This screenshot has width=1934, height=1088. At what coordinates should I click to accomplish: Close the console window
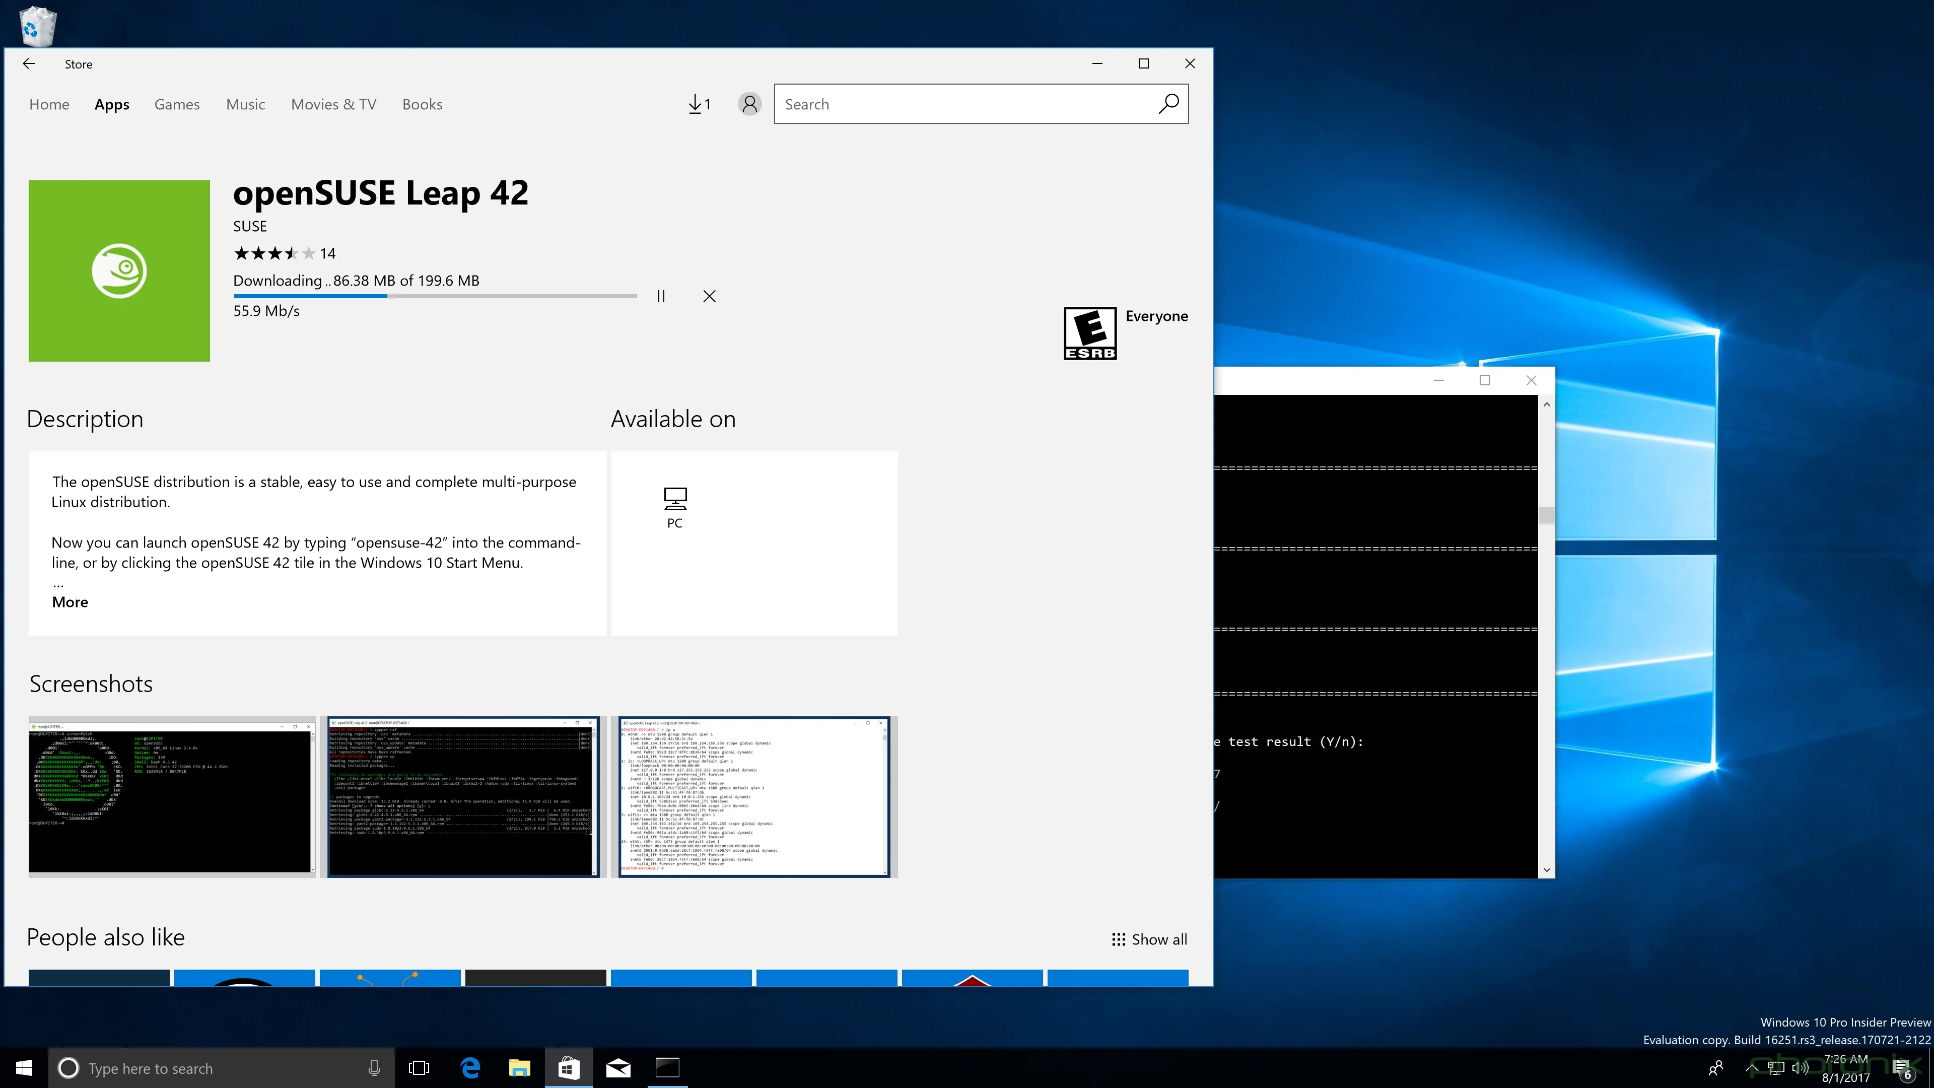pos(1532,380)
